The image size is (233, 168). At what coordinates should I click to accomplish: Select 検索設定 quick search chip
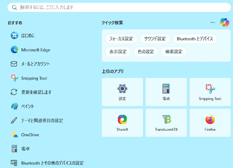tap(174, 52)
